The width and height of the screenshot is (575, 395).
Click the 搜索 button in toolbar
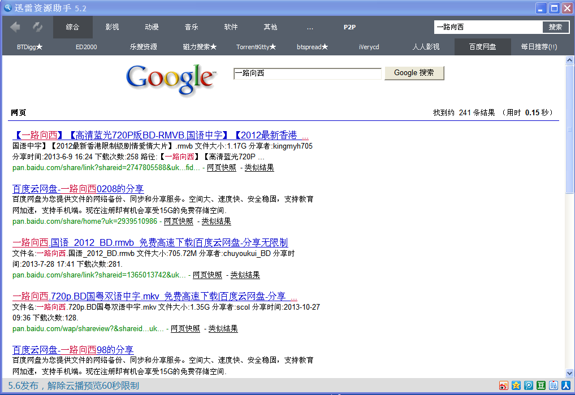tap(556, 27)
